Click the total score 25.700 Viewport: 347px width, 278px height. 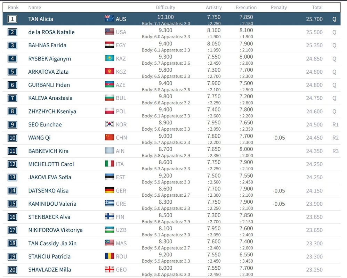pyautogui.click(x=314, y=19)
